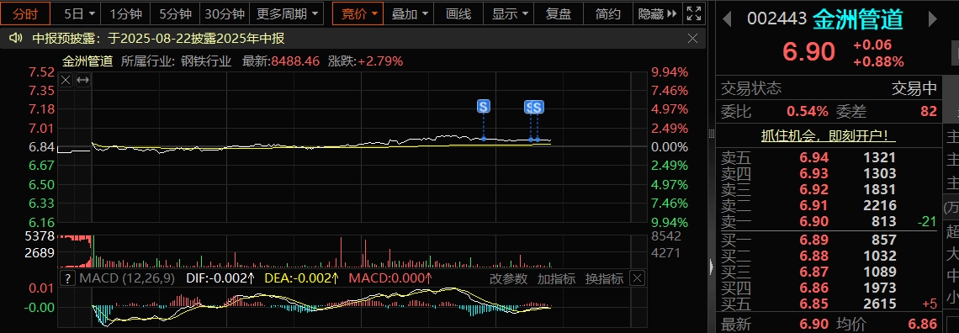Click the 买三 price 6.87
This screenshot has height=333, width=959.
[x=814, y=272]
